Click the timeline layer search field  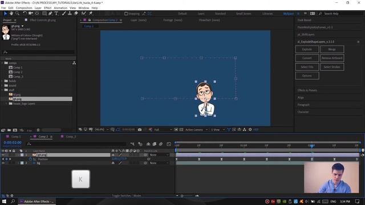[76, 144]
